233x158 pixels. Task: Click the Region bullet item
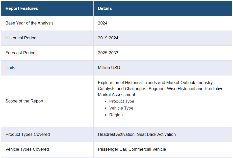pyautogui.click(x=116, y=115)
